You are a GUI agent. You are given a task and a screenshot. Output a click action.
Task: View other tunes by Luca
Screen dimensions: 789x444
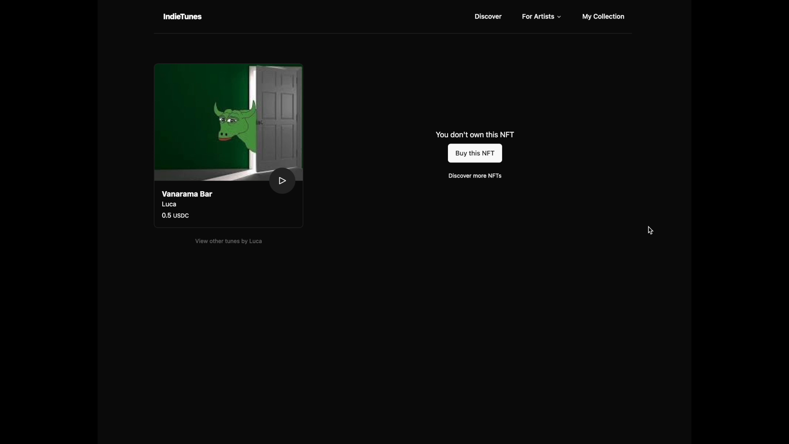[x=228, y=241]
